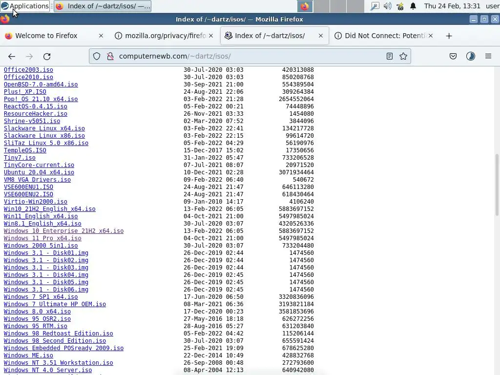Viewport: 500px width, 375px height.
Task: Open SliTaz_Linux_5.0_x86.iso link
Action: (46, 143)
